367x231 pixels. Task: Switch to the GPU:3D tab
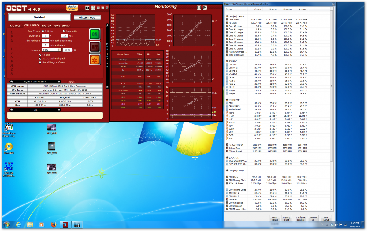tap(46, 26)
